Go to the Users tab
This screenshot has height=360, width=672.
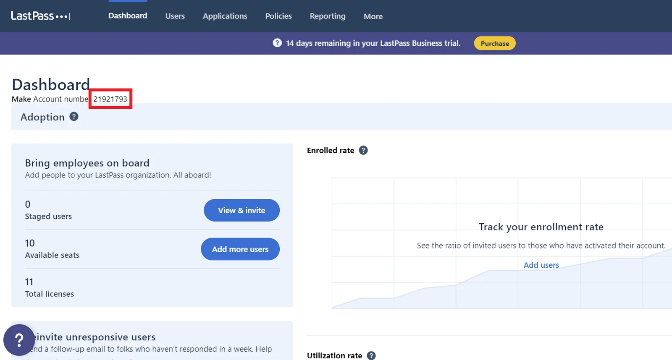tap(175, 16)
